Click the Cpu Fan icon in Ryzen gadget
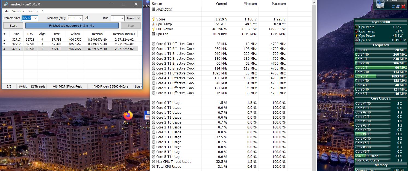Screen dimensions: 408x171 357,40
